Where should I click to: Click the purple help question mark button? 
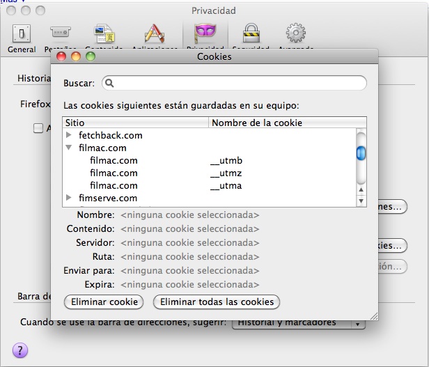pyautogui.click(x=20, y=350)
